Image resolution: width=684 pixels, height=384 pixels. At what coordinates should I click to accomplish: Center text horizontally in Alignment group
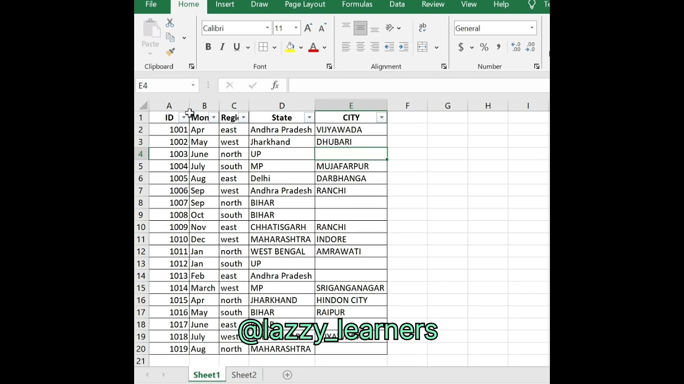coord(360,47)
